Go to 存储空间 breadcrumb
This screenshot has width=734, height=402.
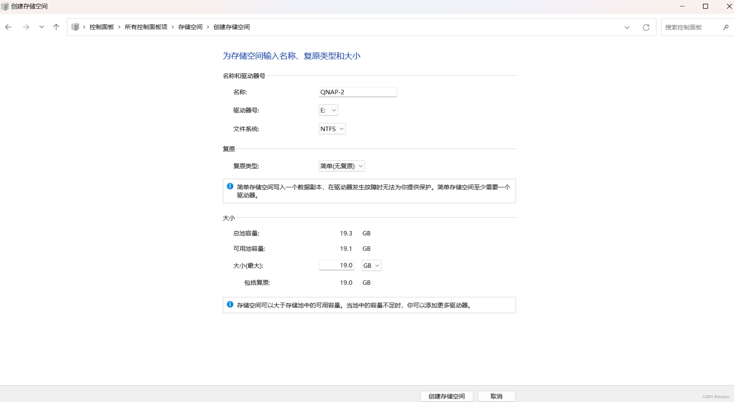[x=190, y=27]
